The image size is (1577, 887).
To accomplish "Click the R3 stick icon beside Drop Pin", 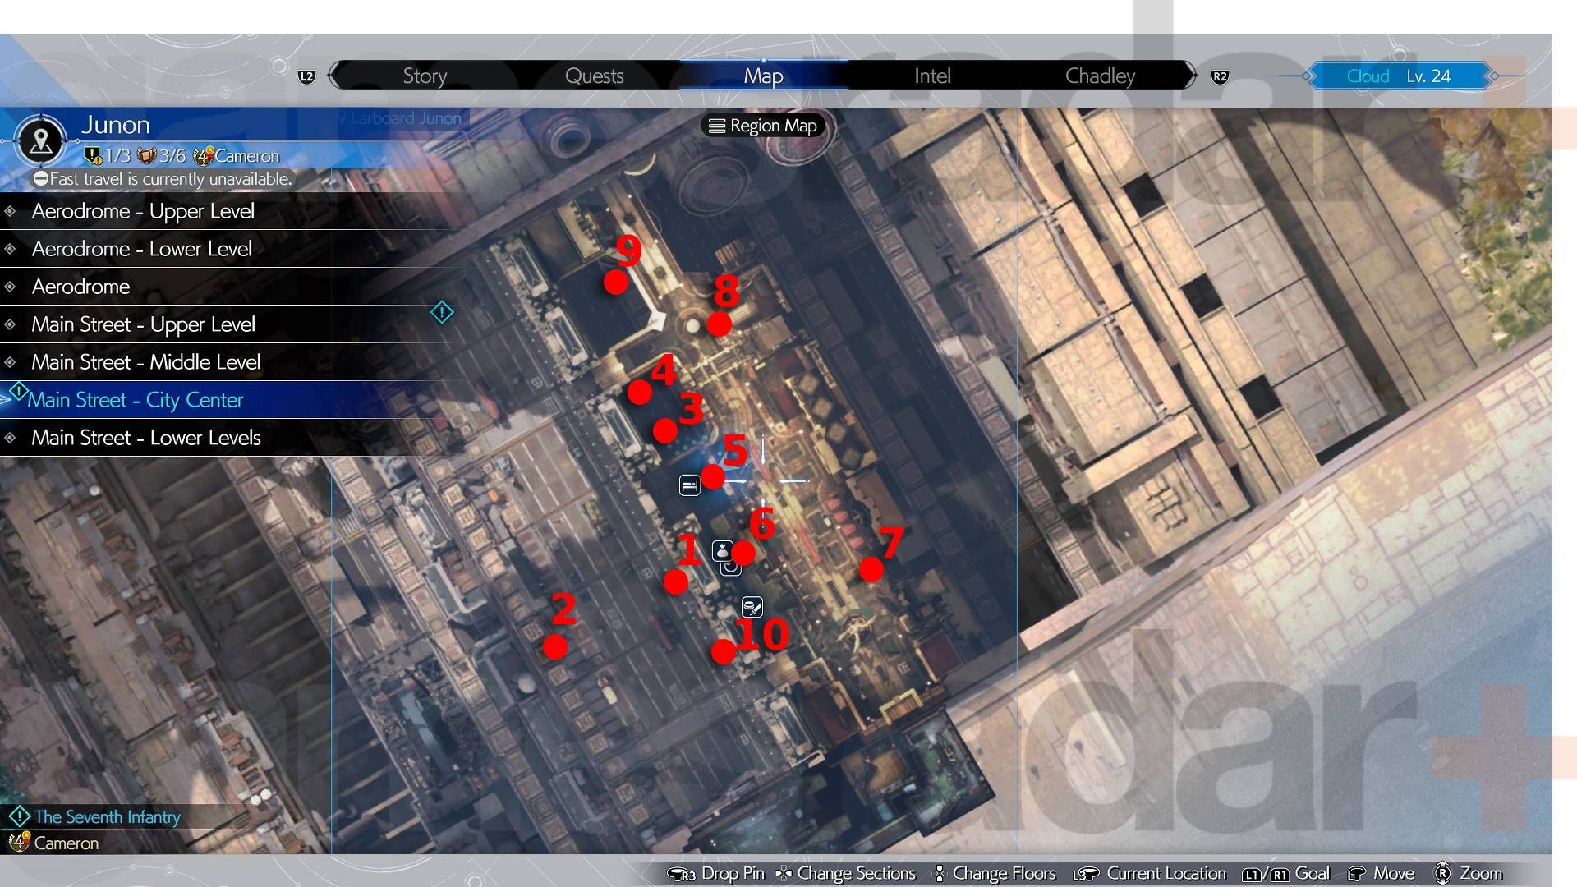I will [682, 875].
